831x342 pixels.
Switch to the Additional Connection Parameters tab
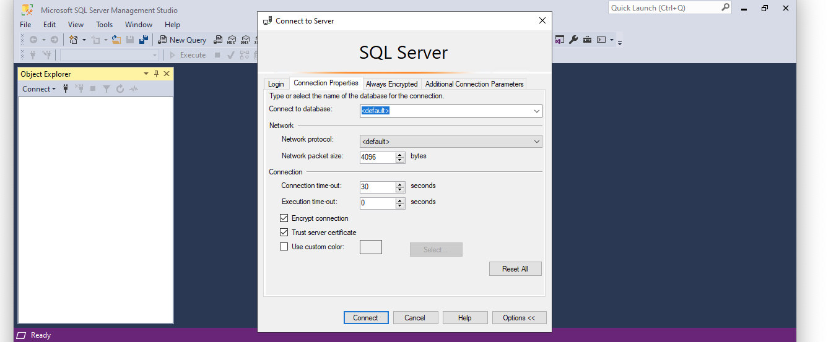474,84
